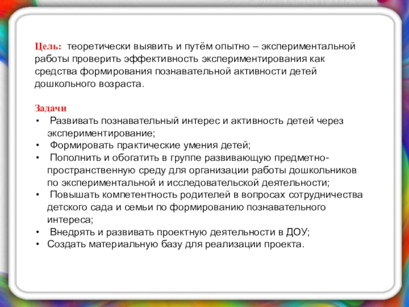Click the text 'дошкольного возраста.'
The height and width of the screenshot is (307, 409).
(x=89, y=84)
